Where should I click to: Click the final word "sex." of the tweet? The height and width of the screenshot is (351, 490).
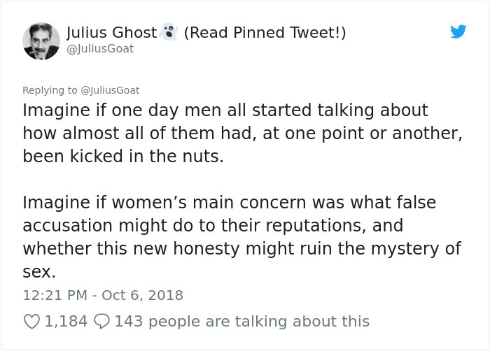[39, 272]
